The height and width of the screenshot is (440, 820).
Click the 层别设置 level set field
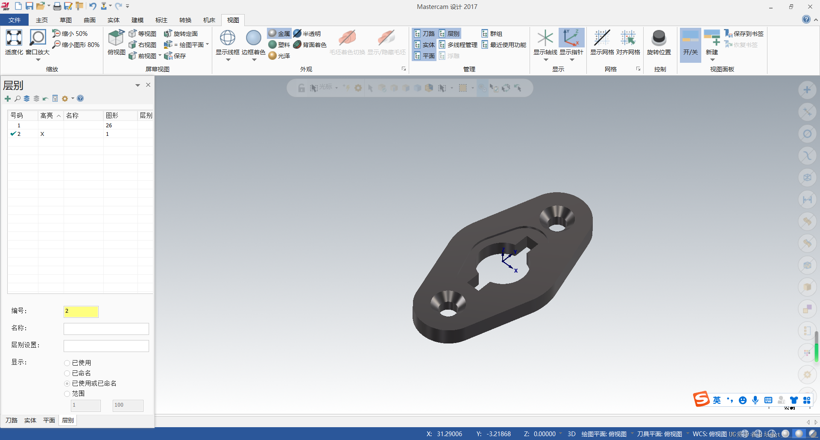(106, 346)
